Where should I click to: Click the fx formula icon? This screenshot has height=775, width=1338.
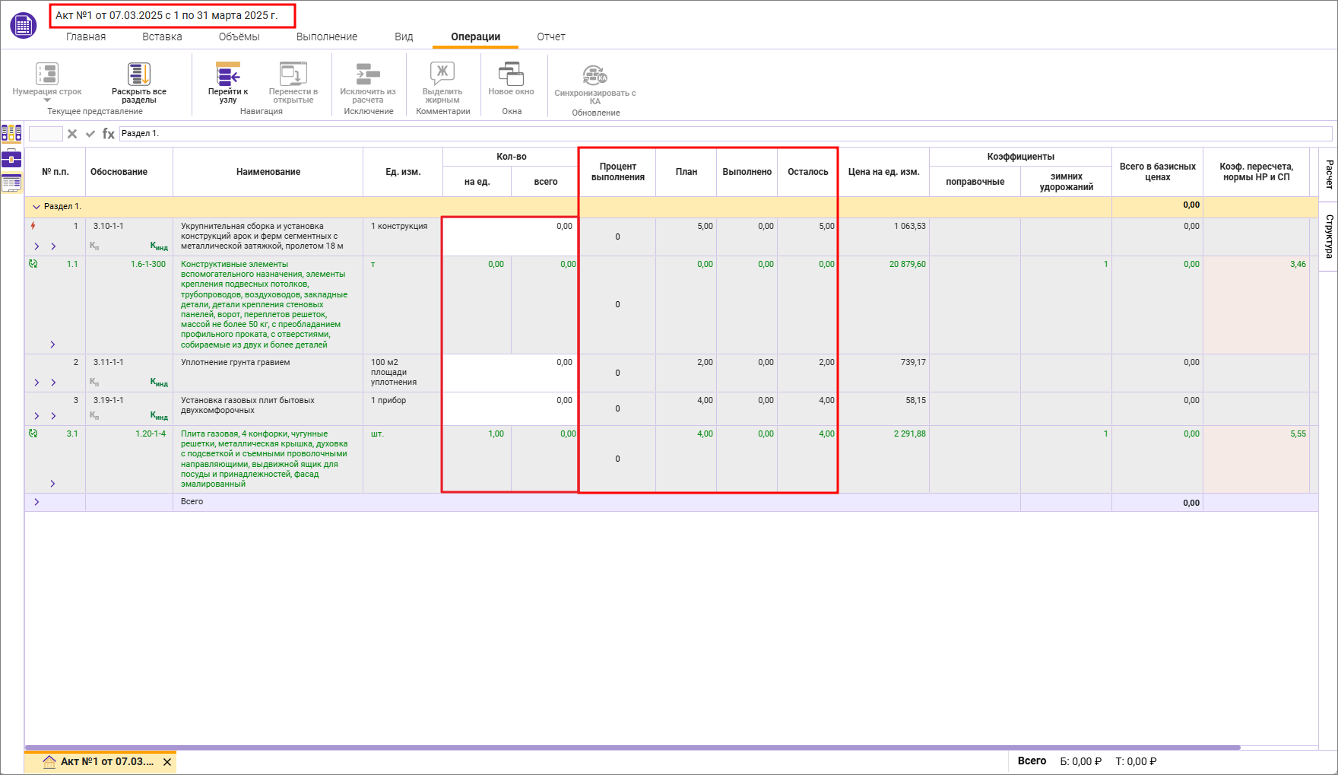tap(109, 134)
